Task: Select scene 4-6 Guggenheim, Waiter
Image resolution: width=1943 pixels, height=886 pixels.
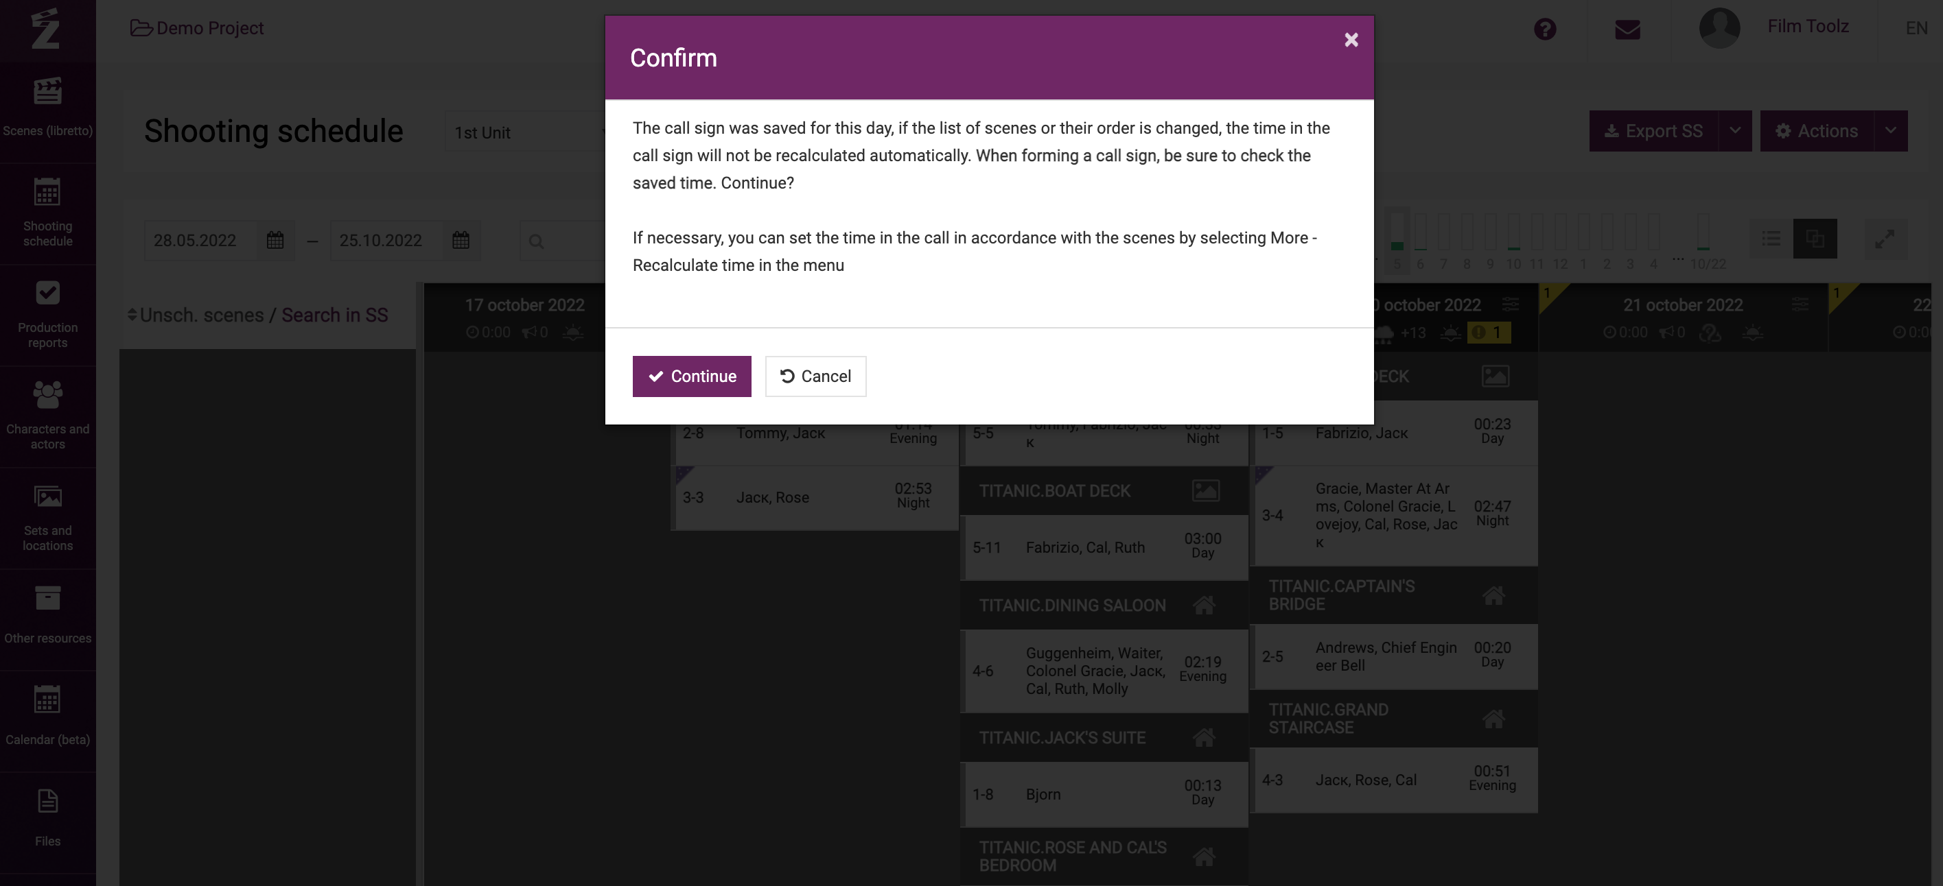Action: click(1106, 671)
